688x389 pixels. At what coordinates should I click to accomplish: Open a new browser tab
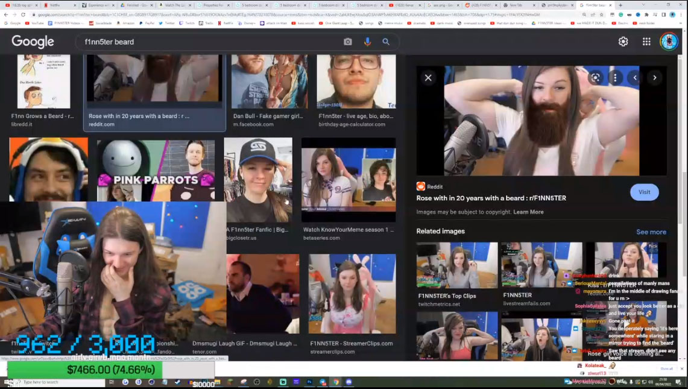click(620, 5)
